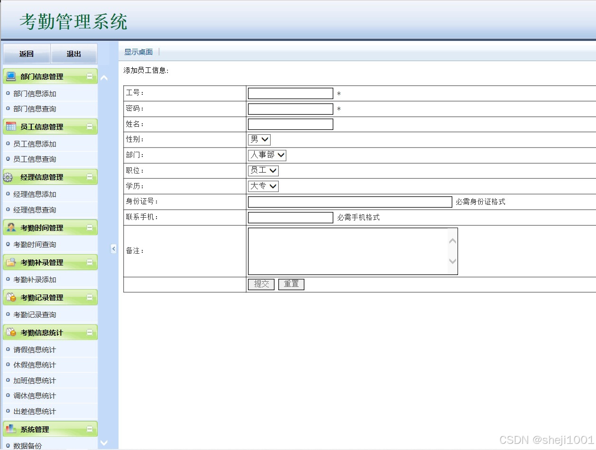The width and height of the screenshot is (596, 450).
Task: Click the 考勤时间管理 person icon
Action: [11, 228]
